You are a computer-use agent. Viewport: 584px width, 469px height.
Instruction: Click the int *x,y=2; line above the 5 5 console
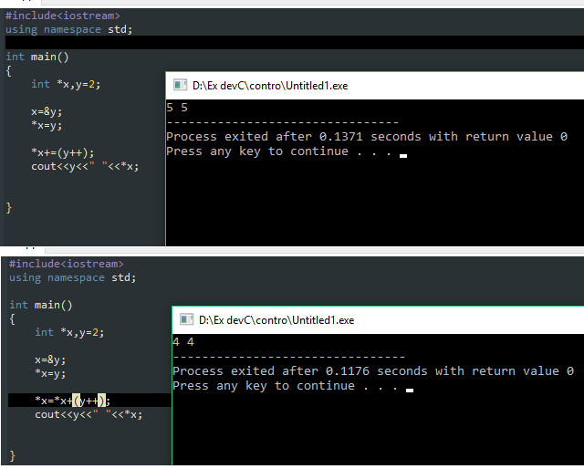(67, 84)
